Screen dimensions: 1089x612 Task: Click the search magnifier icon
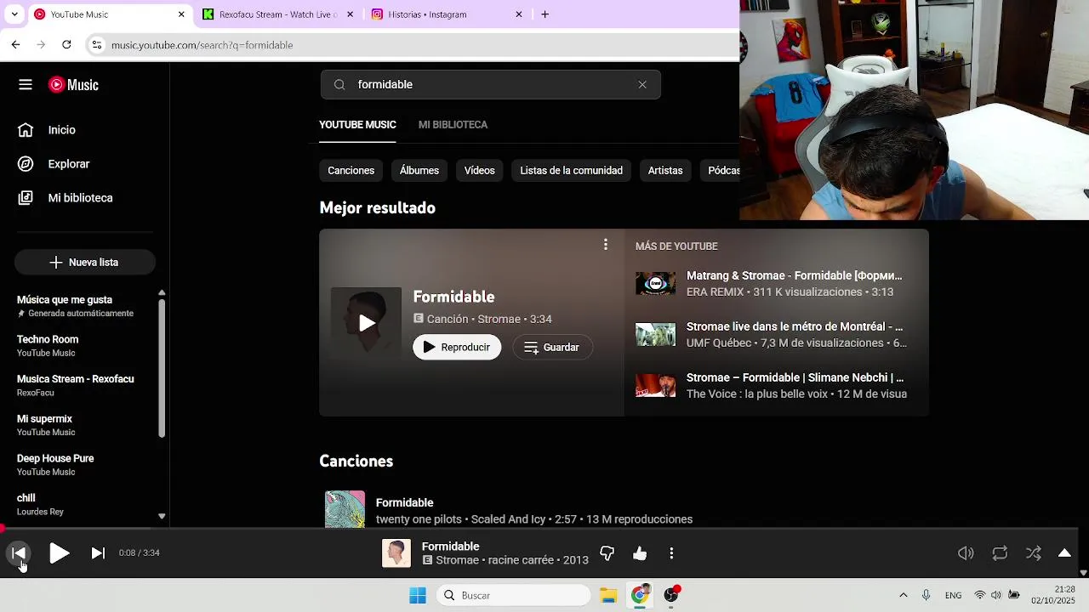pos(339,84)
